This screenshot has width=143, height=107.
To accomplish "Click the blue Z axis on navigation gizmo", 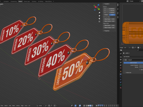I will (98, 5).
